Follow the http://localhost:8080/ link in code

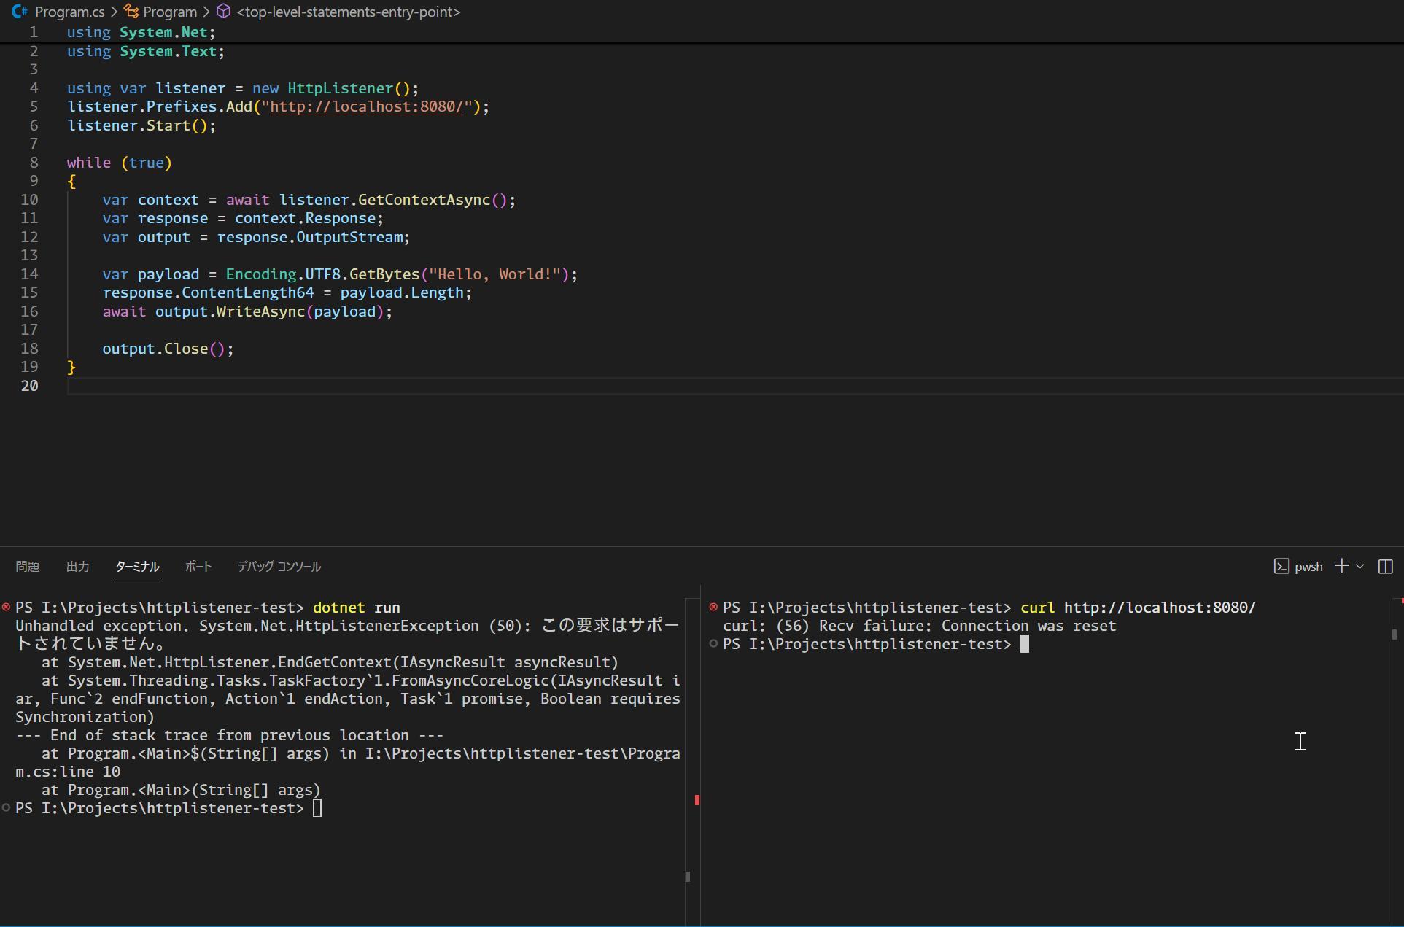tap(366, 106)
